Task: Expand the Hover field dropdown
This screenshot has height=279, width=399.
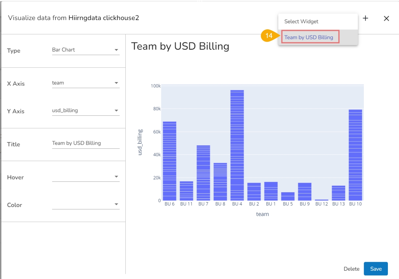Action: (x=86, y=177)
